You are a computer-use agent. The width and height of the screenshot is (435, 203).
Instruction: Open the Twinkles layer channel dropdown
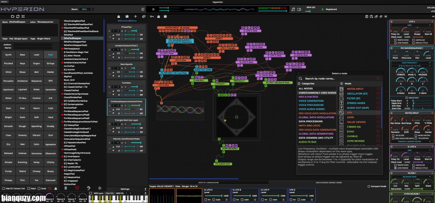point(115,87)
